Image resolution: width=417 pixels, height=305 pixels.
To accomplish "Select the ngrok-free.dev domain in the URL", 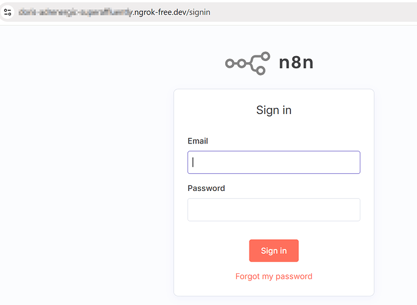I will pyautogui.click(x=157, y=12).
